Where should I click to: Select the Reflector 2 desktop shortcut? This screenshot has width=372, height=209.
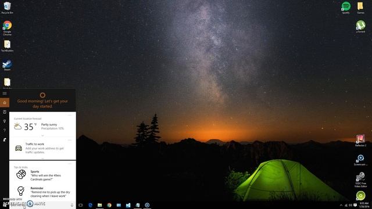click(360, 140)
